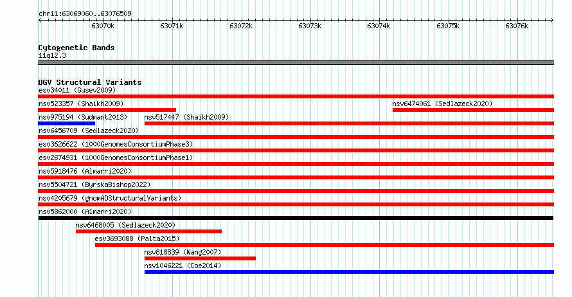Open nsv5504721 (ByrskaBishop2022) variant
Screen dimensions: 572x297
click(94, 184)
